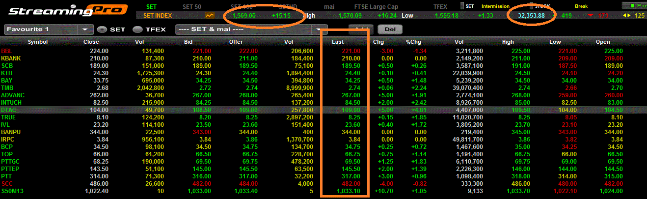
Task: Select the SCC symbol row
Action: [x=323, y=184]
